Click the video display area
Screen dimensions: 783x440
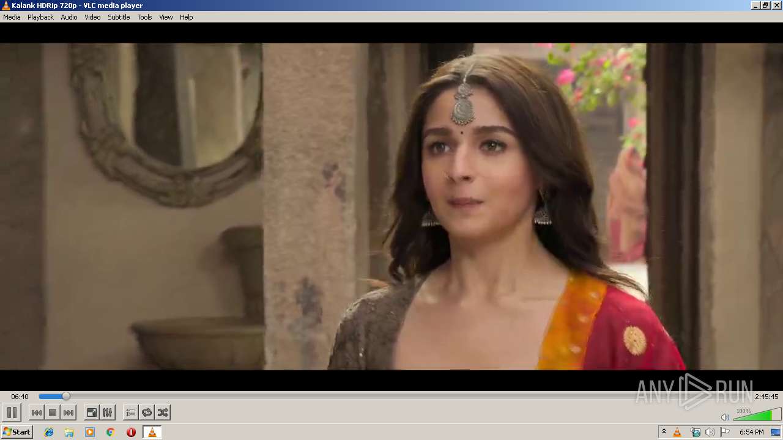coord(391,206)
